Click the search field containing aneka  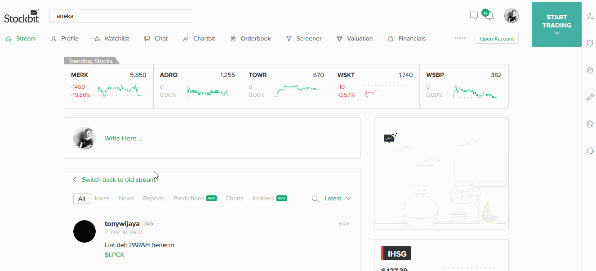click(121, 16)
